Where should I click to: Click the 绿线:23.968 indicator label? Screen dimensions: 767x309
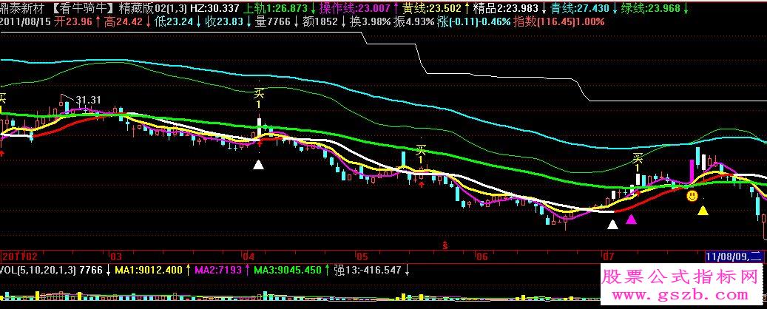pyautogui.click(x=651, y=8)
